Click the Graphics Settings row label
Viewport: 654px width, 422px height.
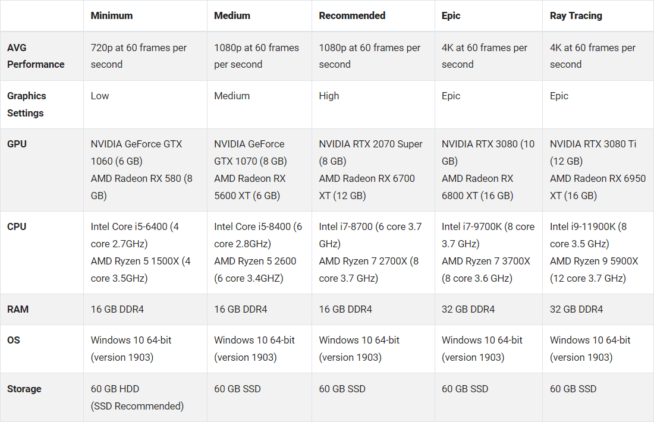[x=27, y=104]
